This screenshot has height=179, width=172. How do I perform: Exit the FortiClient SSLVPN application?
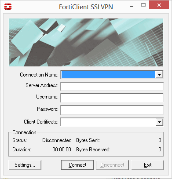[147, 165]
